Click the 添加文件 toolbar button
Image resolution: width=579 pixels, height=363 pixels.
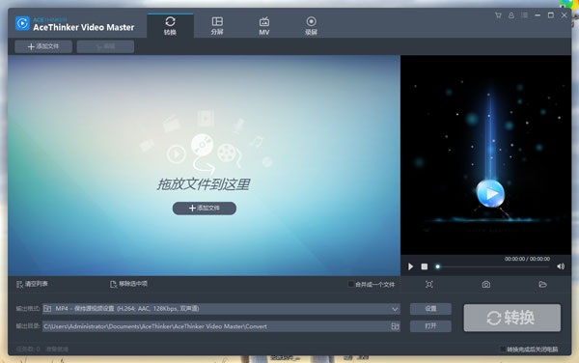(x=43, y=46)
